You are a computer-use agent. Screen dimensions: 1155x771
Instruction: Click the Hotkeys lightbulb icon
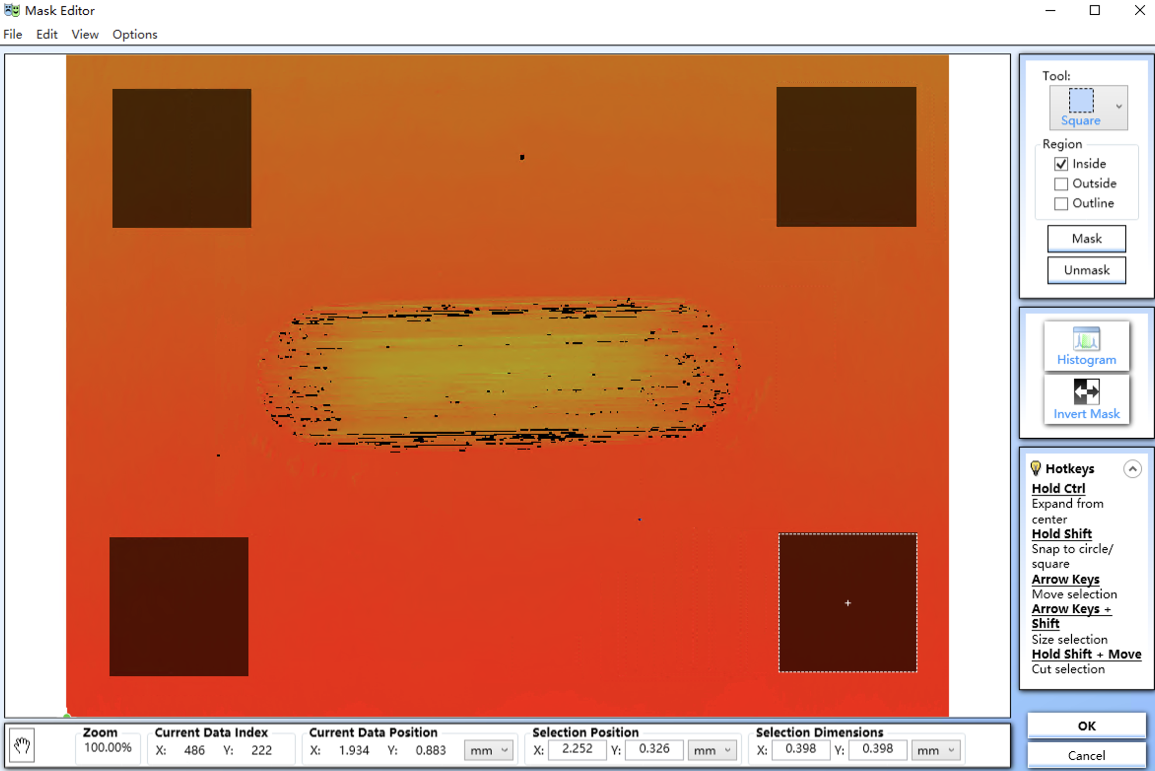click(1035, 468)
